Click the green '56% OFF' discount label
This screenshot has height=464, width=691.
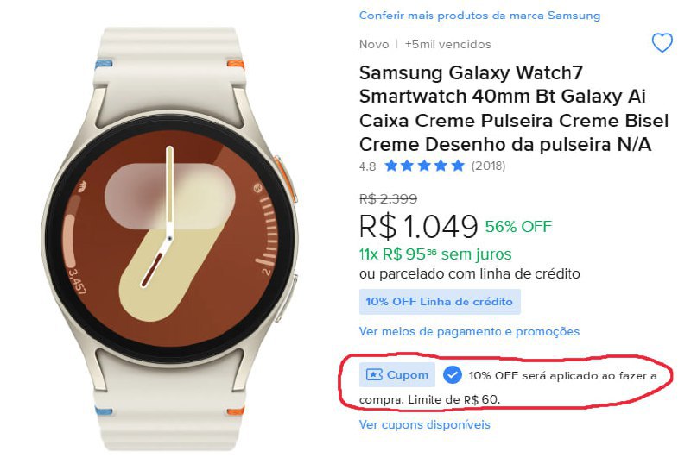[518, 227]
